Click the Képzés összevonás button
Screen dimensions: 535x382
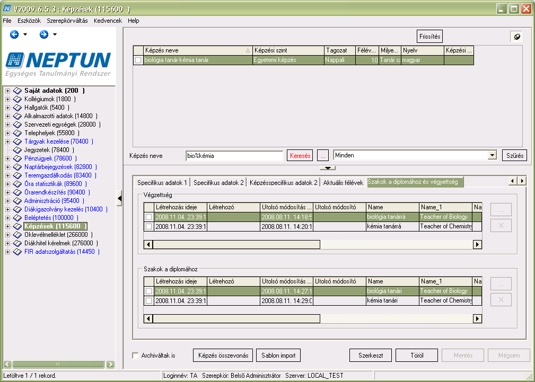(x=223, y=356)
